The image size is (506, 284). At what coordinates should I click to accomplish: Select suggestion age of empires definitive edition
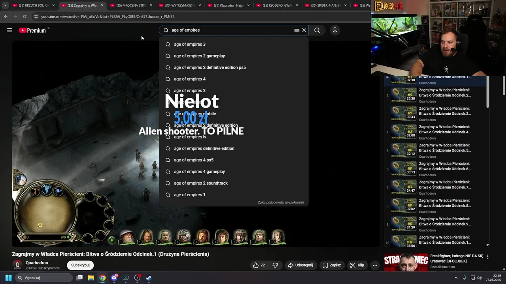pos(234,148)
